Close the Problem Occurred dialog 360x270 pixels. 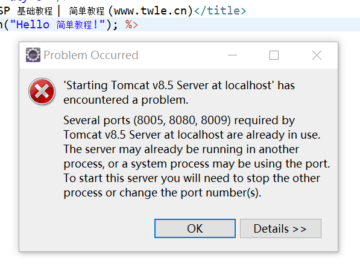(317, 55)
